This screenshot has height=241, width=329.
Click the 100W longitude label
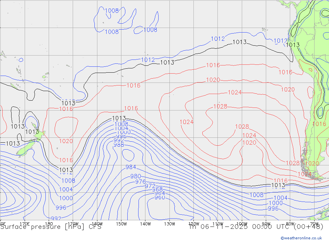pos(242,224)
